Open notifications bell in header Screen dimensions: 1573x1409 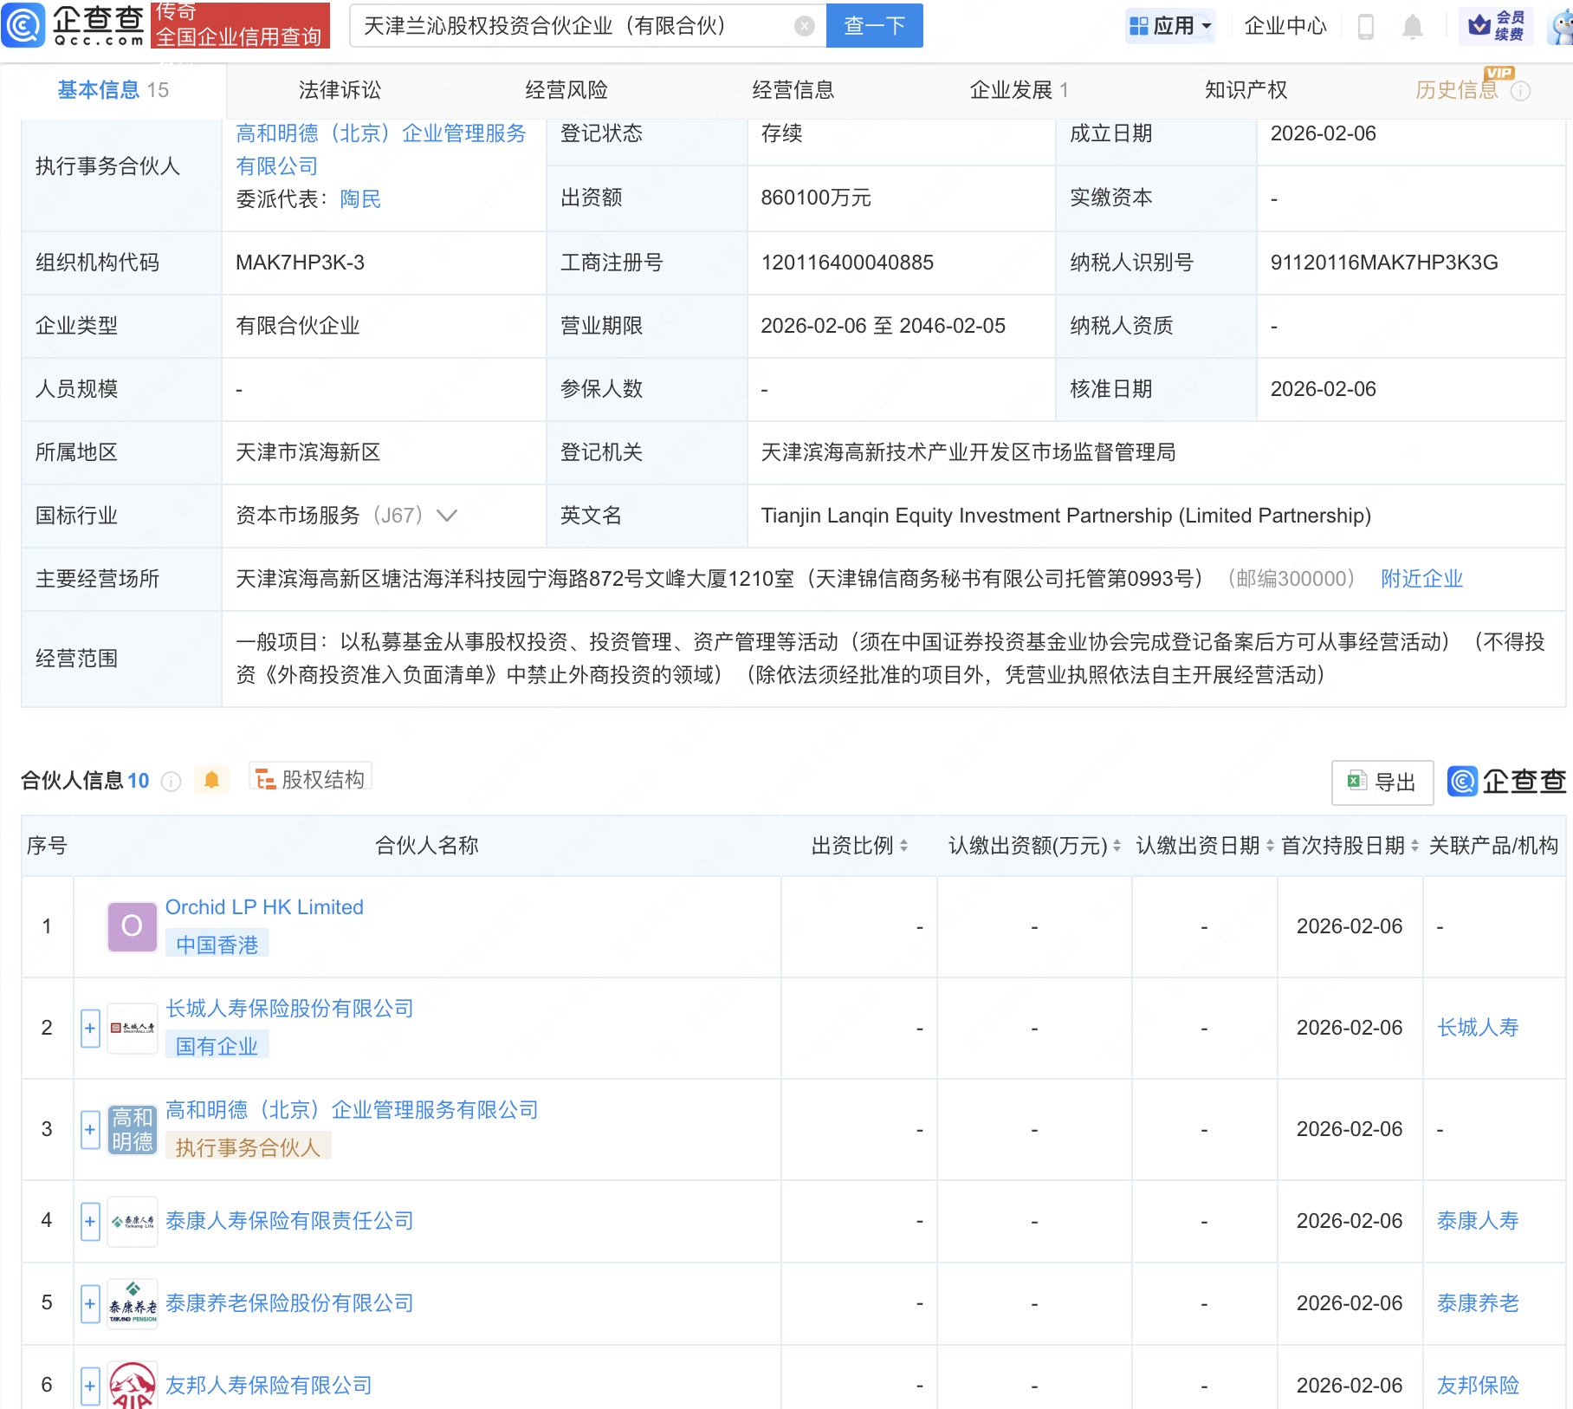coord(1412,26)
